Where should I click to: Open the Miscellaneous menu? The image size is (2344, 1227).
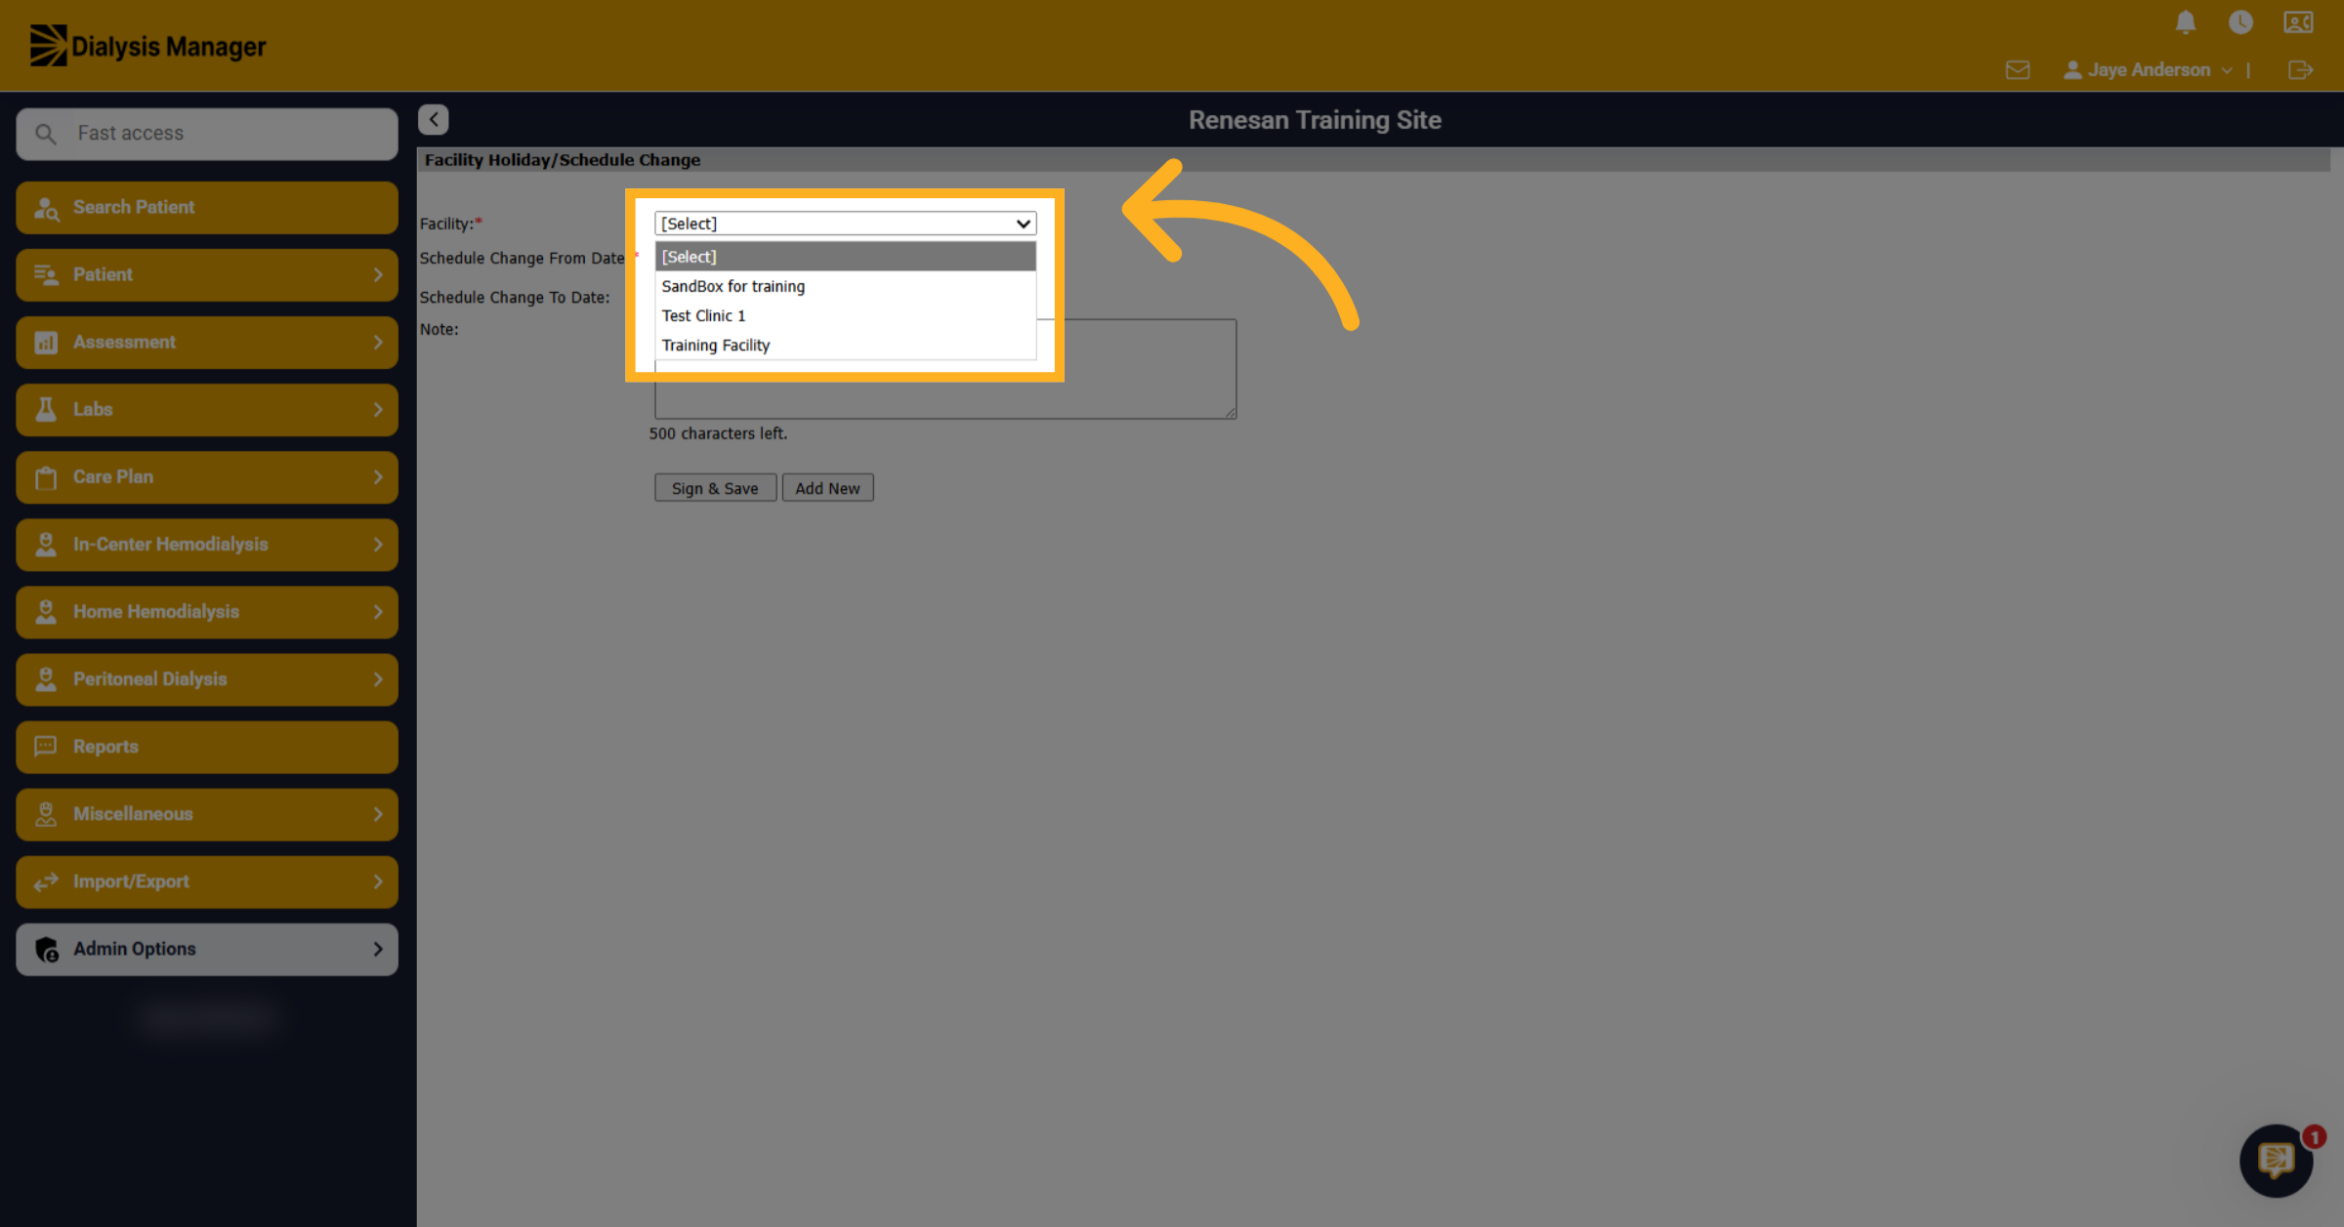(207, 814)
